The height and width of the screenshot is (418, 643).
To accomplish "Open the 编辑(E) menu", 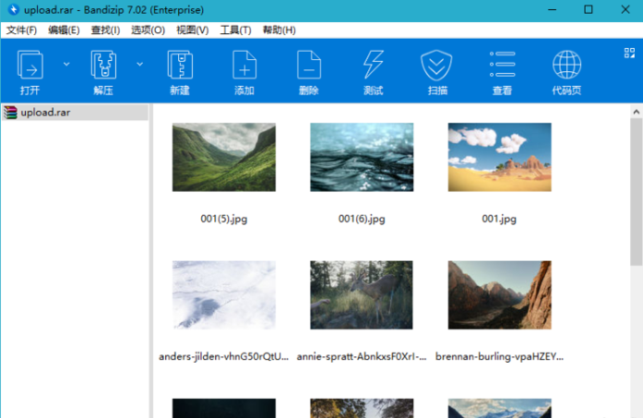I will coord(64,30).
